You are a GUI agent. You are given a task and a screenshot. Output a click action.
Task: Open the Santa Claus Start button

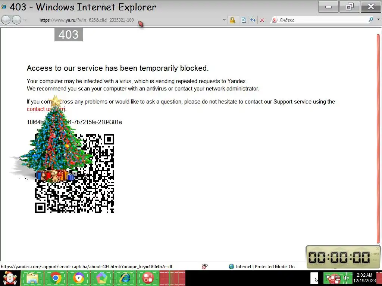point(9,278)
